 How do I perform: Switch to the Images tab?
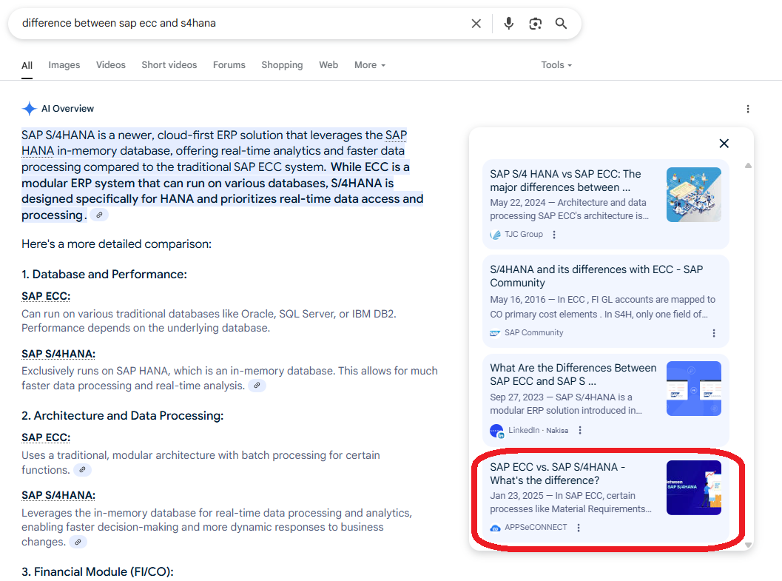tap(64, 65)
